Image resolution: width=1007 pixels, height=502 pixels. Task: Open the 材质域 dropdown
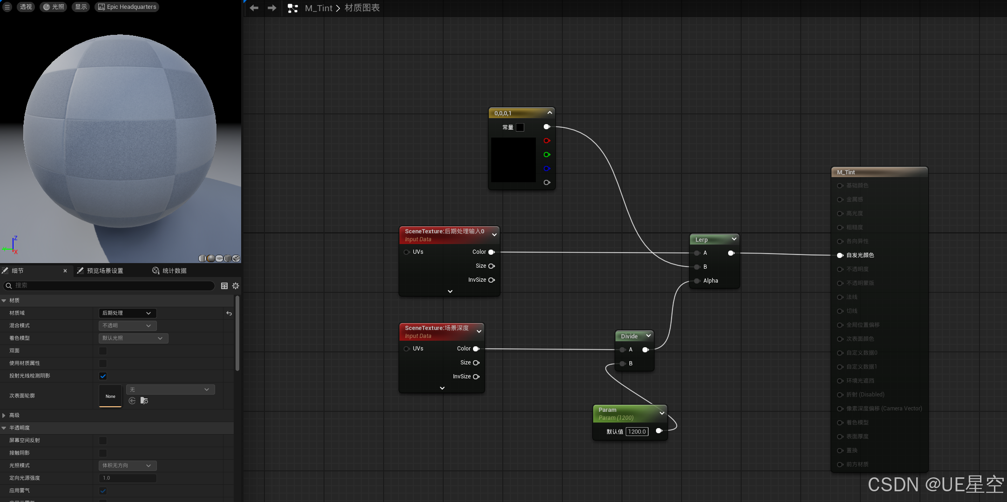tap(128, 313)
